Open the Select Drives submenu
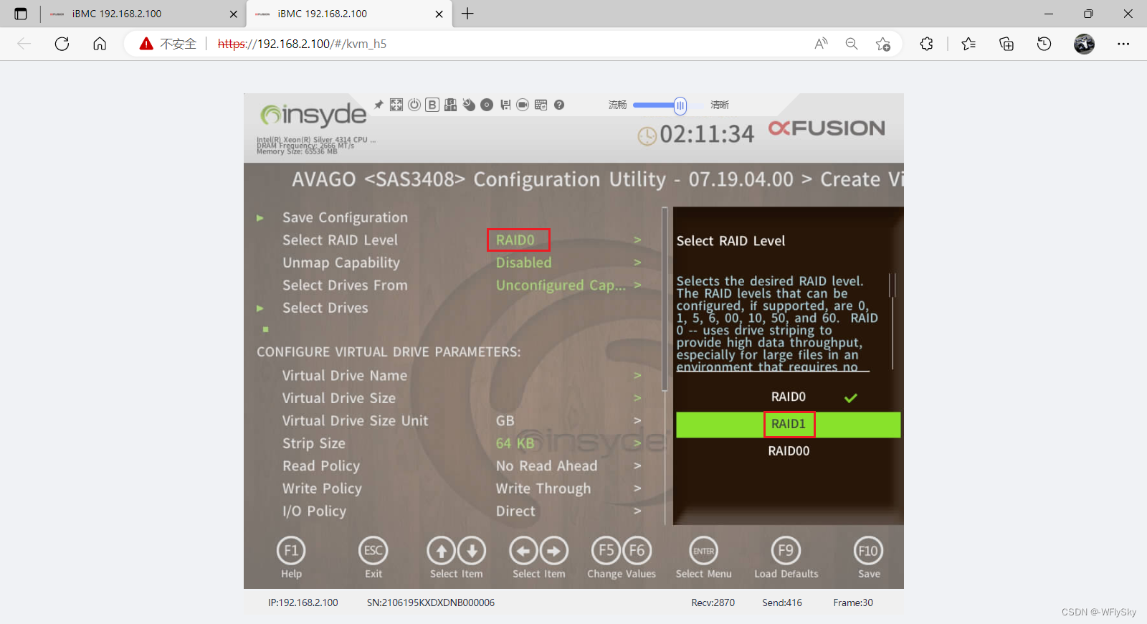This screenshot has height=624, width=1147. 325,308
